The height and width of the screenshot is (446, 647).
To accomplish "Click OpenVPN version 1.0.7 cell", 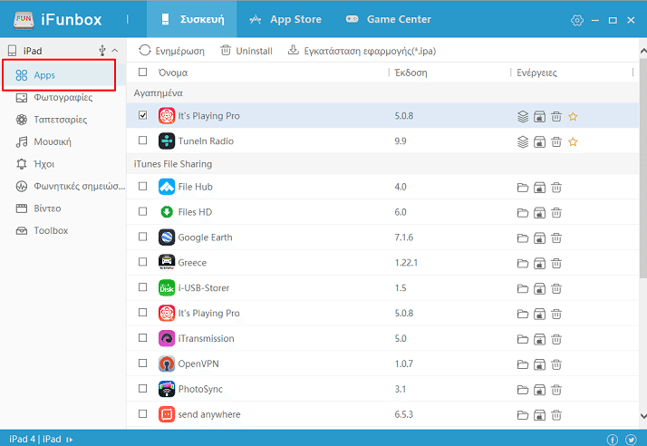I will click(x=403, y=364).
